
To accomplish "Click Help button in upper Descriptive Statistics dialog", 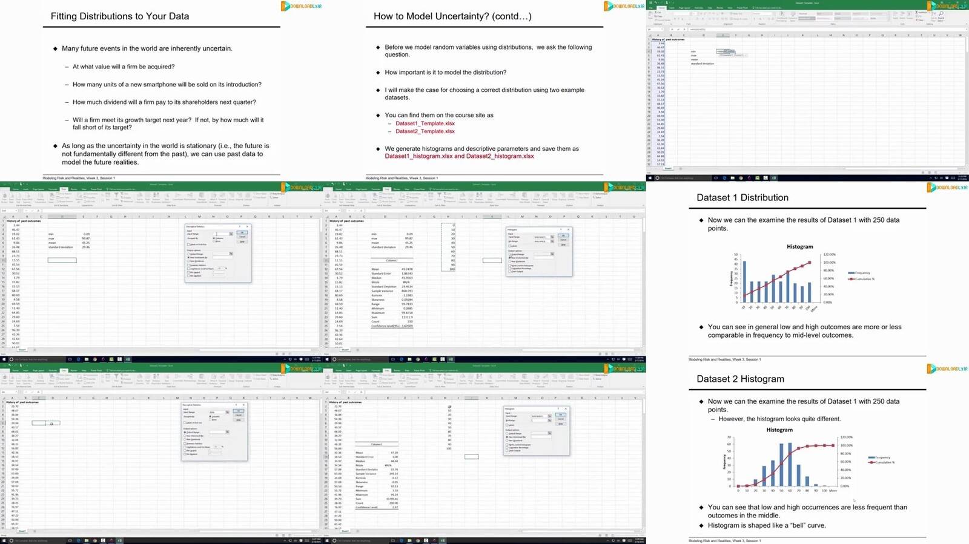I will point(242,241).
